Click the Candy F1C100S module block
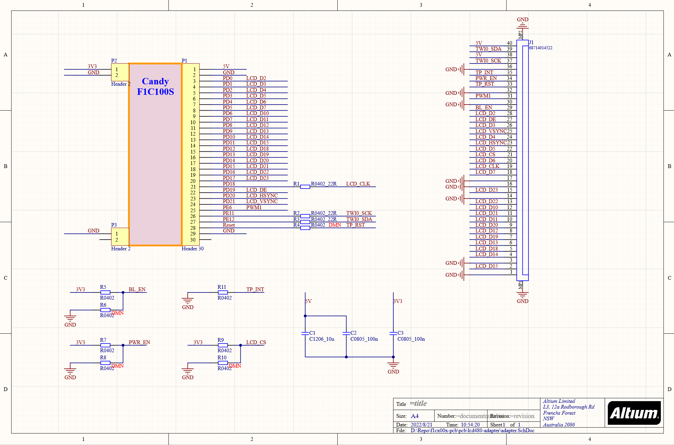Viewport: 674px width, 445px height. click(x=155, y=154)
